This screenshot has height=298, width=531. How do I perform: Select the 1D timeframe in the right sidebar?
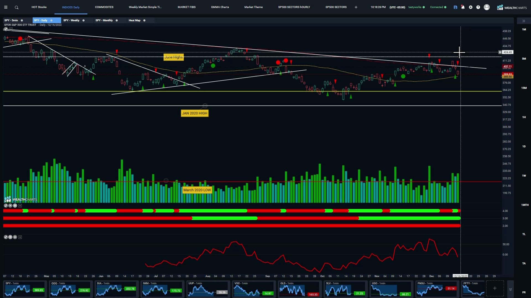pos(524,147)
